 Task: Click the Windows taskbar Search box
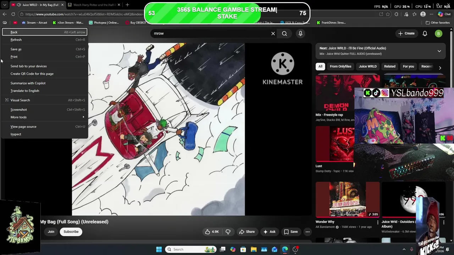[x=191, y=249]
